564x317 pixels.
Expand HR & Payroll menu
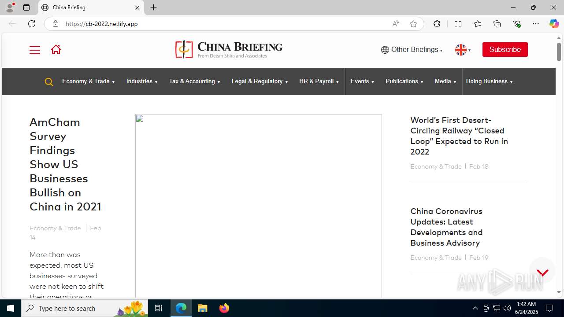(x=319, y=81)
